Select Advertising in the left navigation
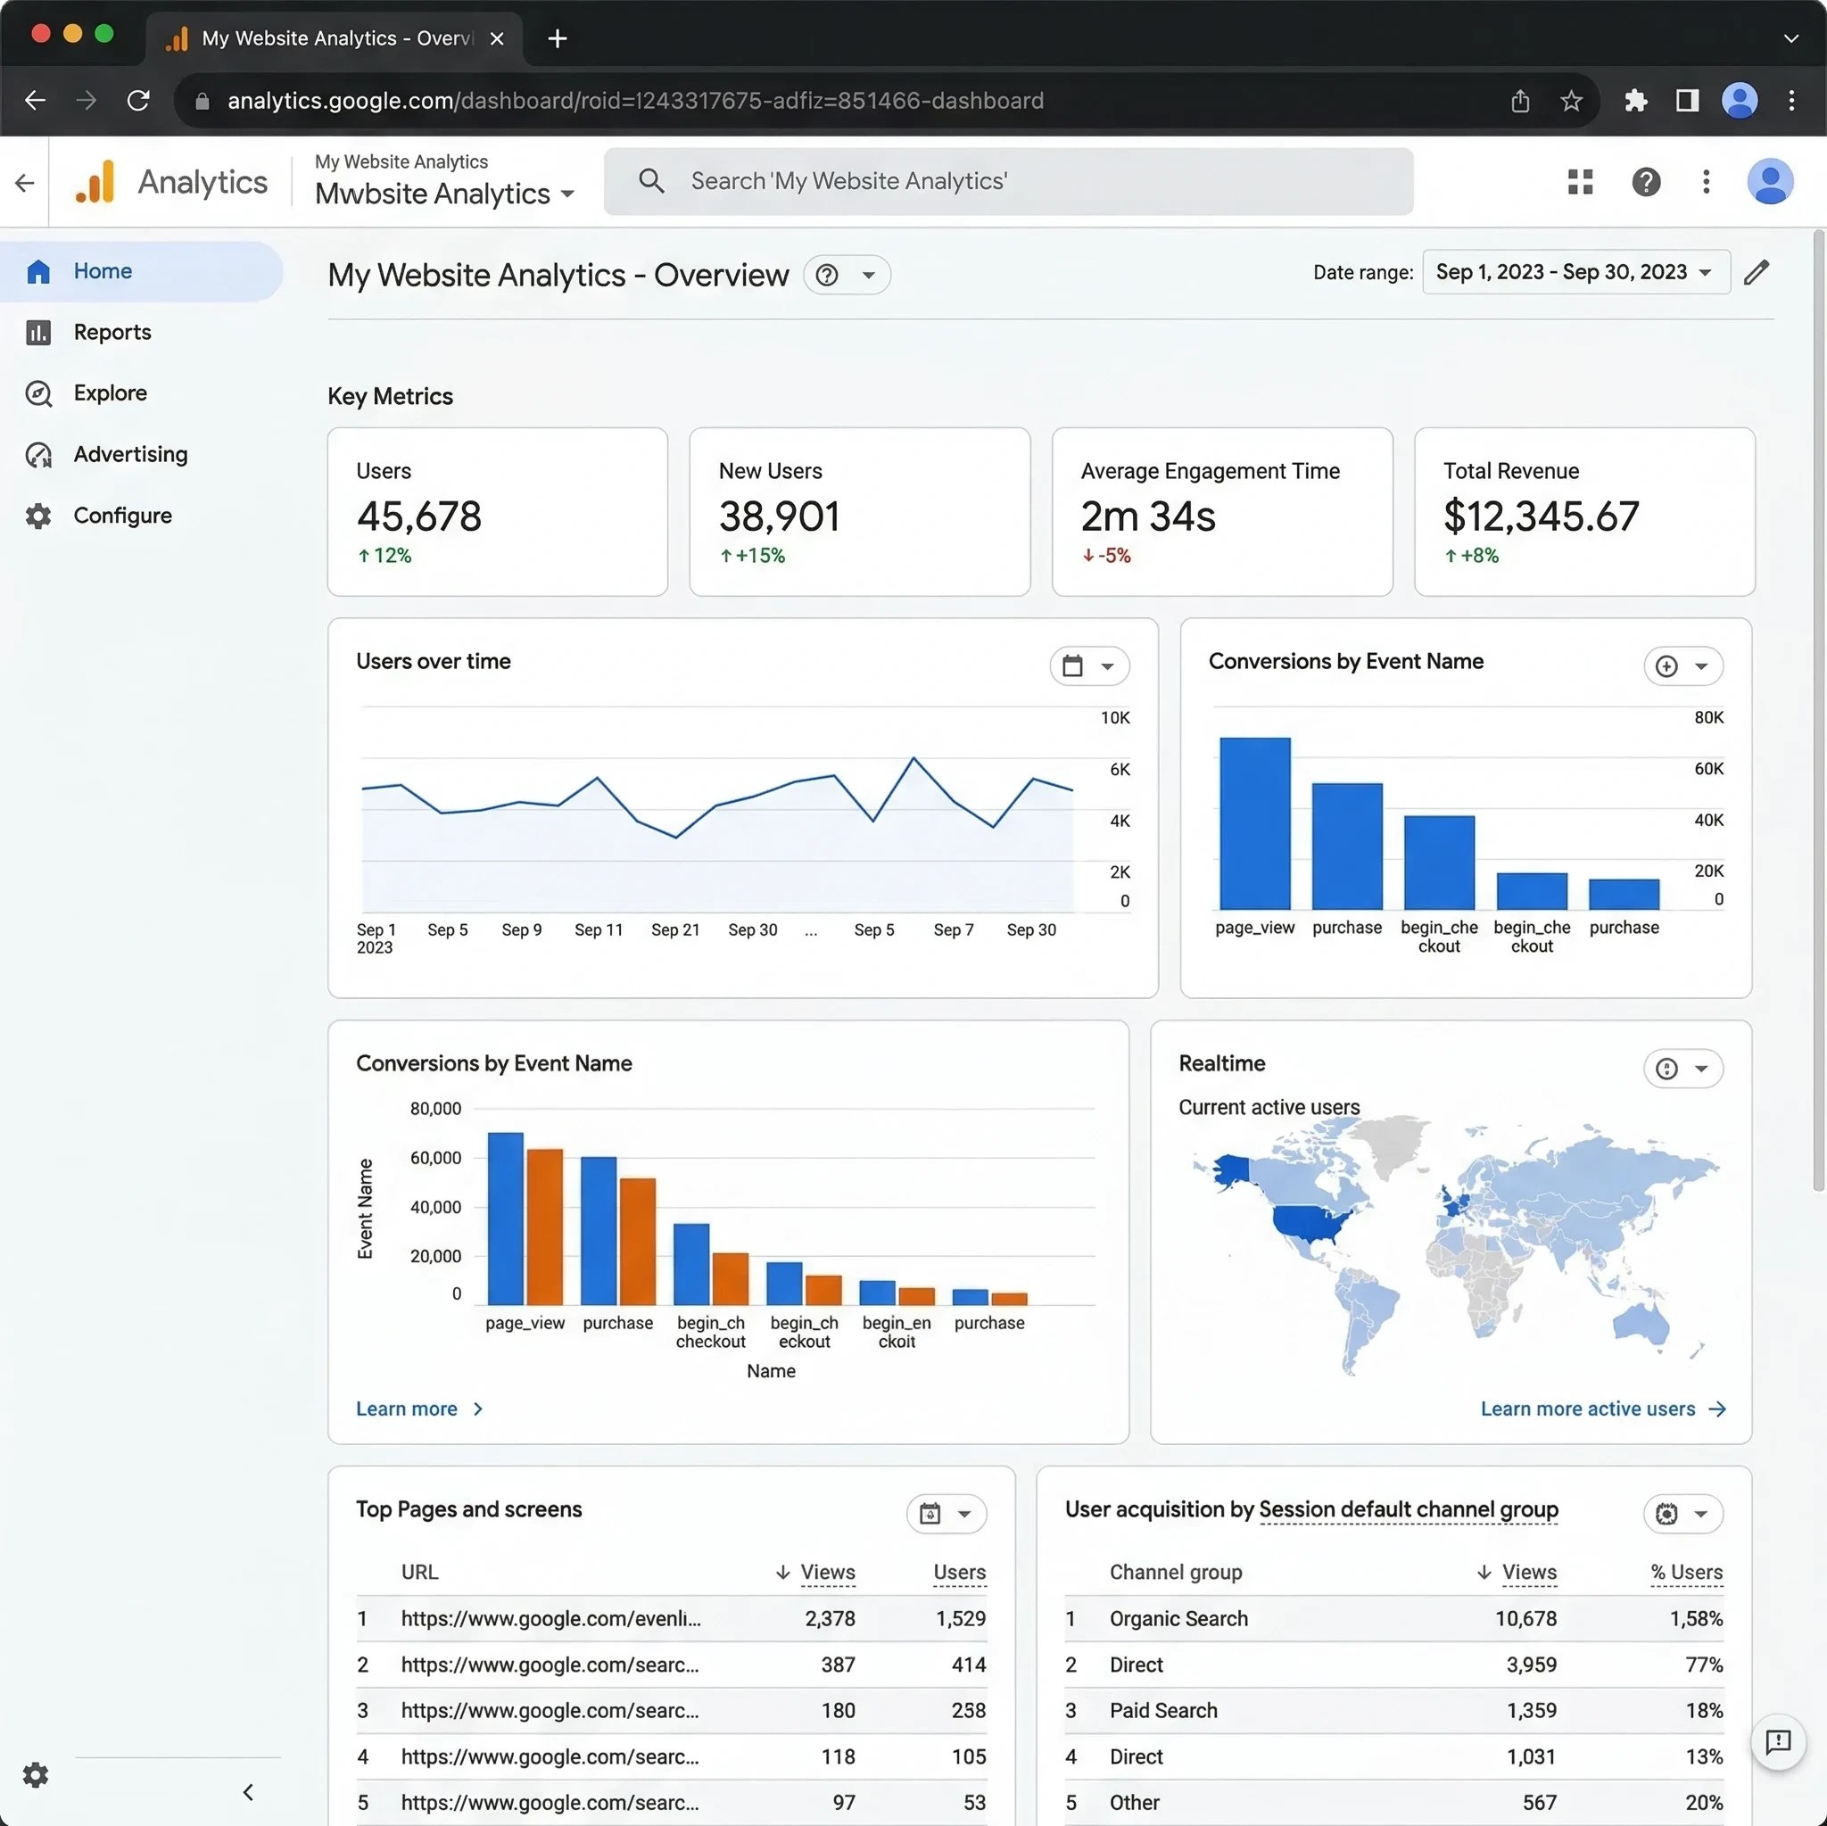This screenshot has height=1826, width=1827. (129, 455)
